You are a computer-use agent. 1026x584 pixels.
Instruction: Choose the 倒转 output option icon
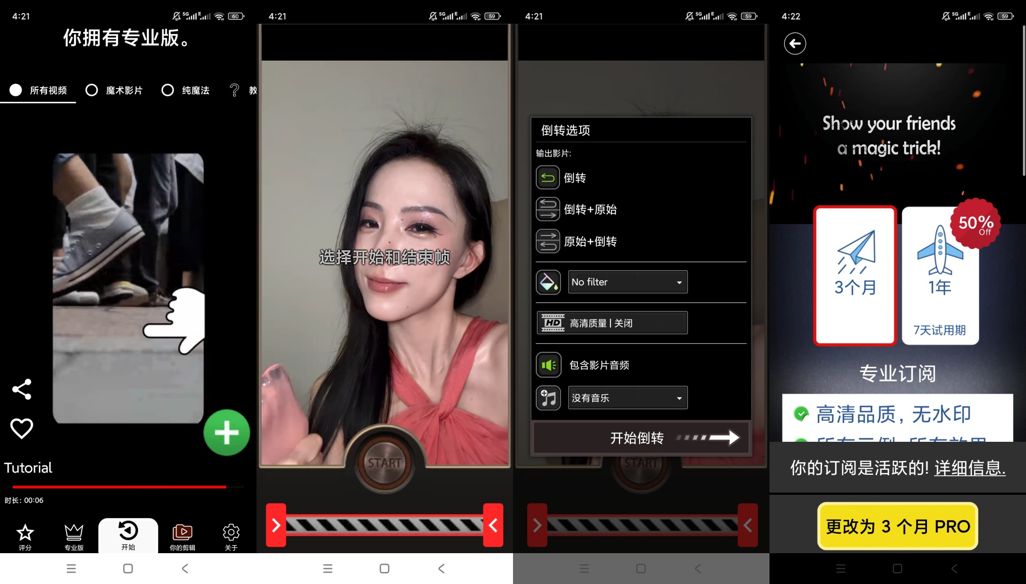pos(548,177)
